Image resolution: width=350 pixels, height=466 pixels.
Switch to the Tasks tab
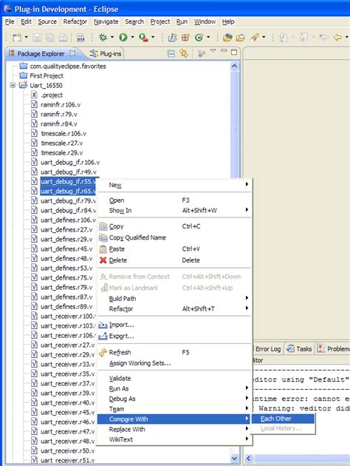(x=299, y=349)
